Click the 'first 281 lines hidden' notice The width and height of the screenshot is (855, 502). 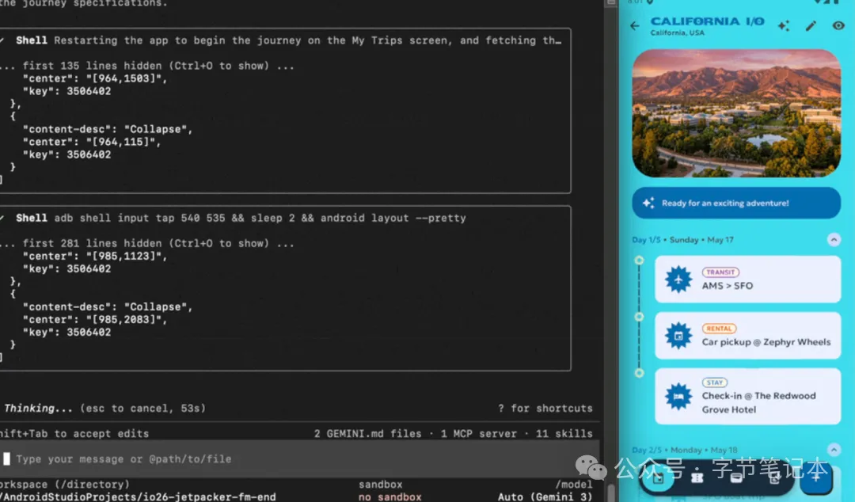(x=147, y=243)
